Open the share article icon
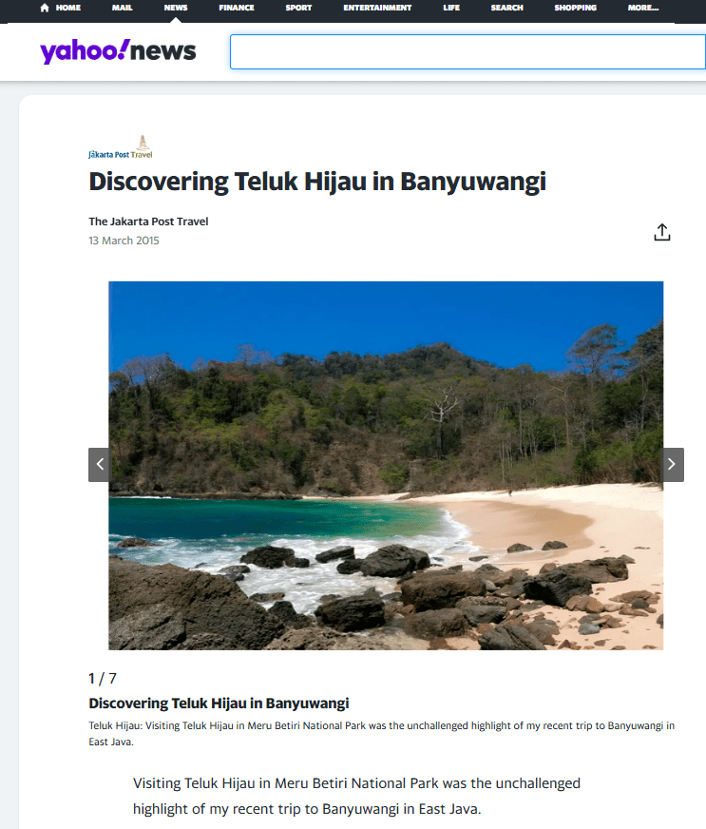Image resolution: width=706 pixels, height=829 pixels. click(661, 232)
